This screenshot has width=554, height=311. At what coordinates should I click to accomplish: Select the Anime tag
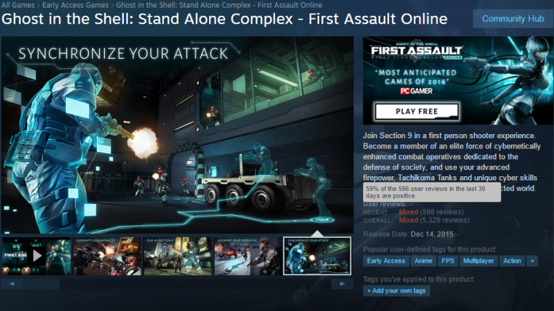tap(423, 261)
